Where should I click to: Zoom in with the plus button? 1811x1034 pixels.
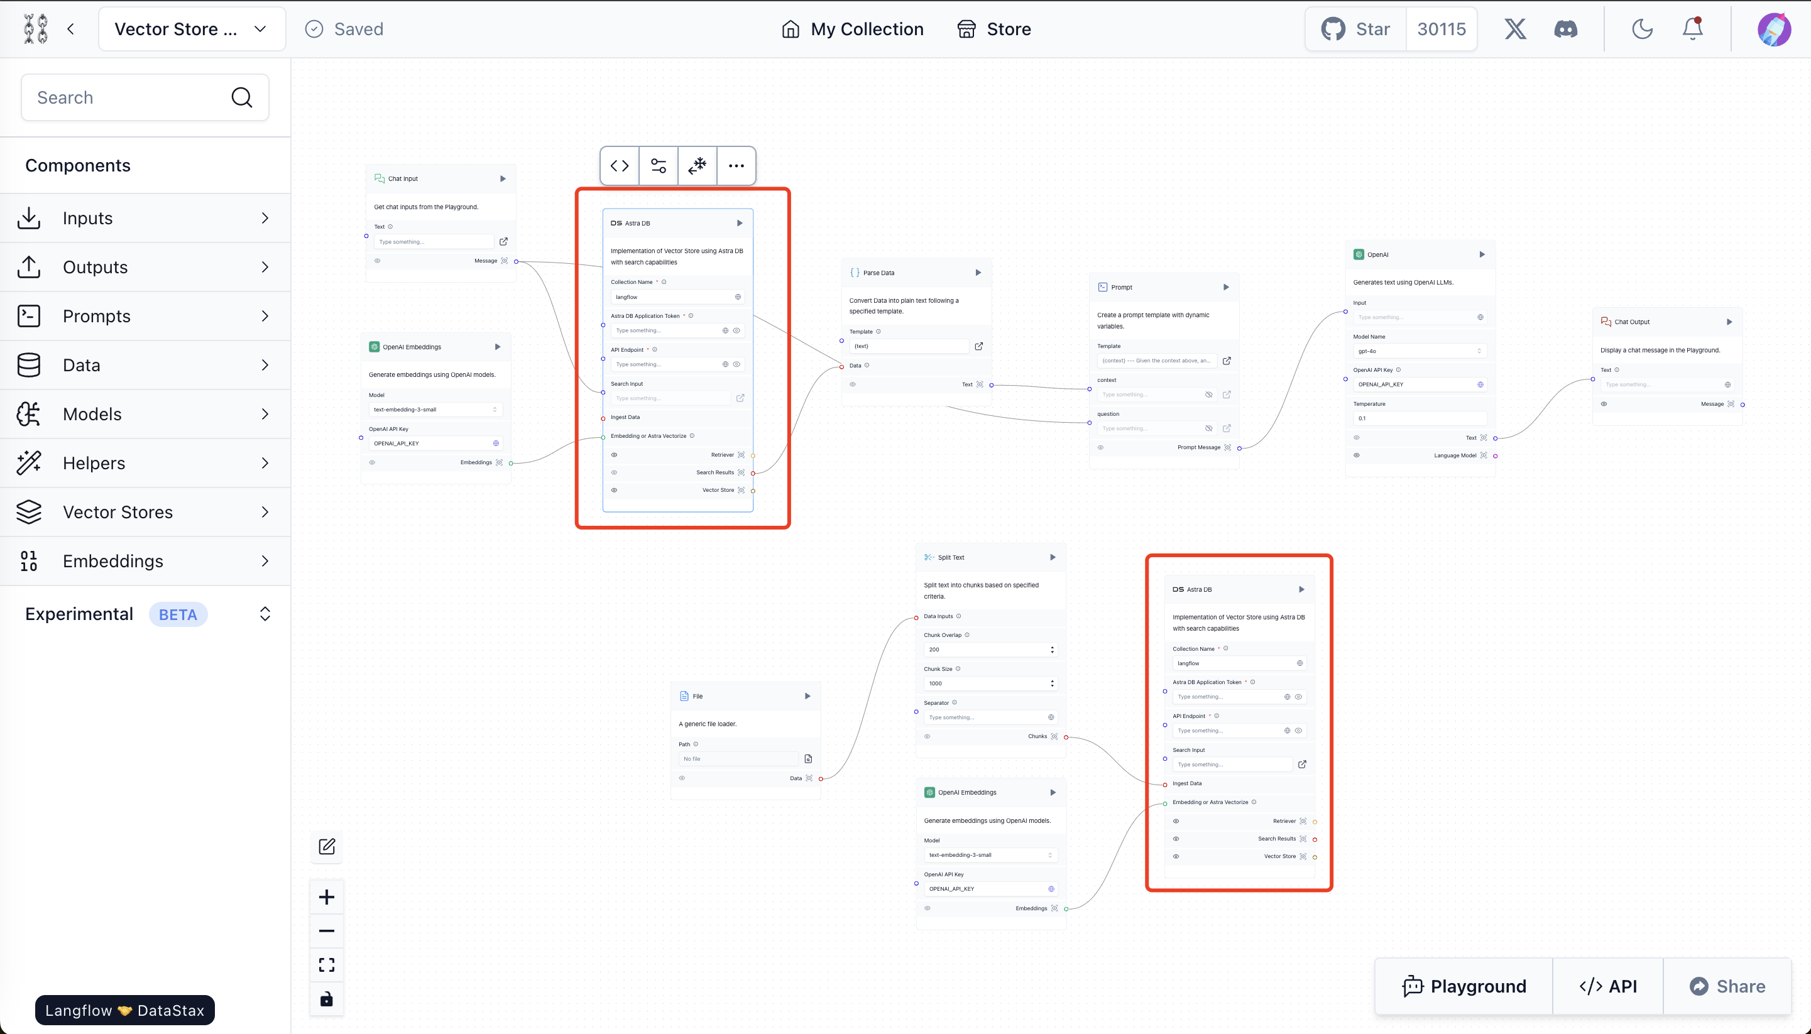point(327,897)
